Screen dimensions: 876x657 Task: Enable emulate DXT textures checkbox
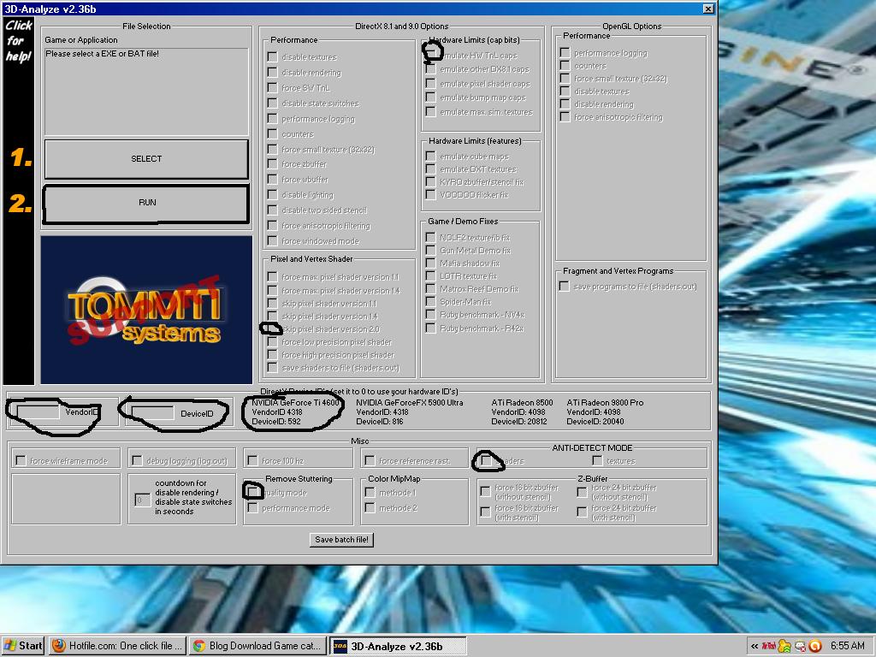tap(431, 169)
